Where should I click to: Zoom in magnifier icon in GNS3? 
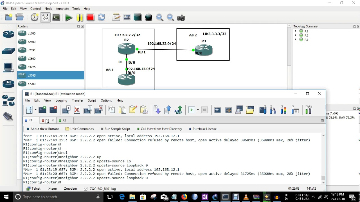(159, 17)
